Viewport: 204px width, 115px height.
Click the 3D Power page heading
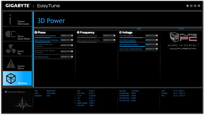point(51,21)
